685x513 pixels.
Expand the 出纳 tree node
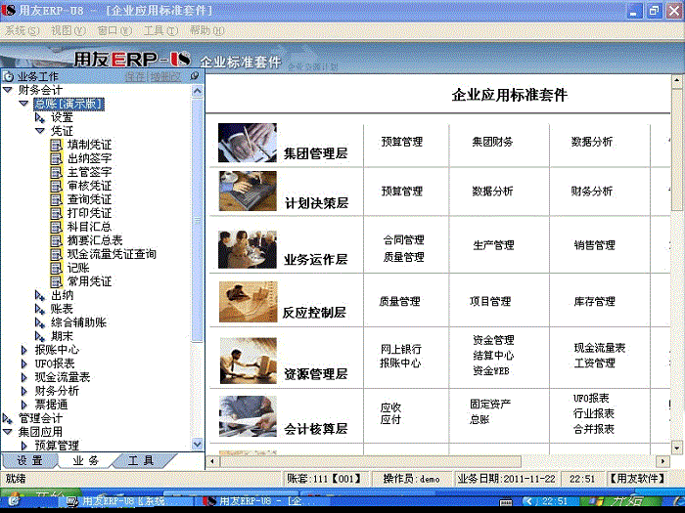click(40, 296)
